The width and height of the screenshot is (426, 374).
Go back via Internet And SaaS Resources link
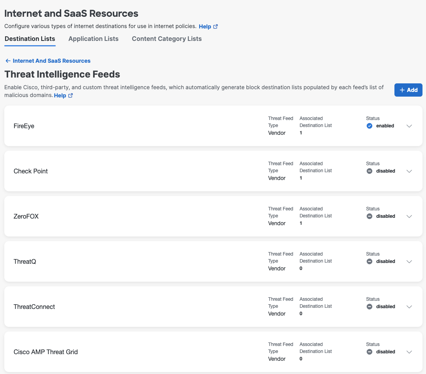tap(51, 61)
